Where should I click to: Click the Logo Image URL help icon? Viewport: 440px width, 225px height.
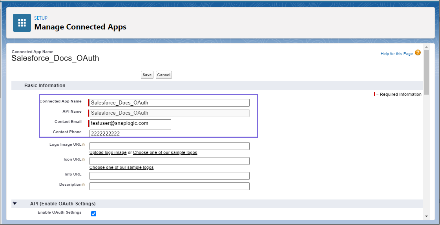(84, 145)
